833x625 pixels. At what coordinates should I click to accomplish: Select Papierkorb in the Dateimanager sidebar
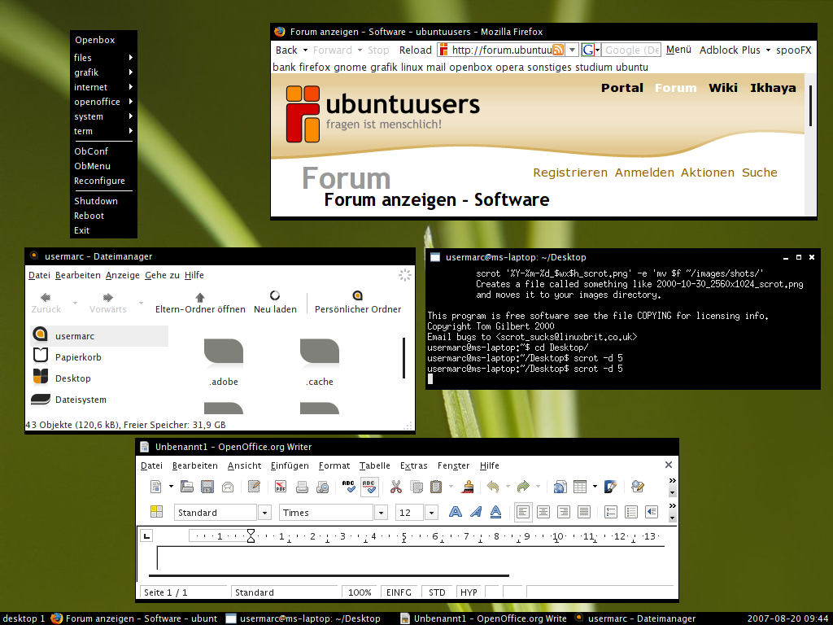pyautogui.click(x=99, y=357)
